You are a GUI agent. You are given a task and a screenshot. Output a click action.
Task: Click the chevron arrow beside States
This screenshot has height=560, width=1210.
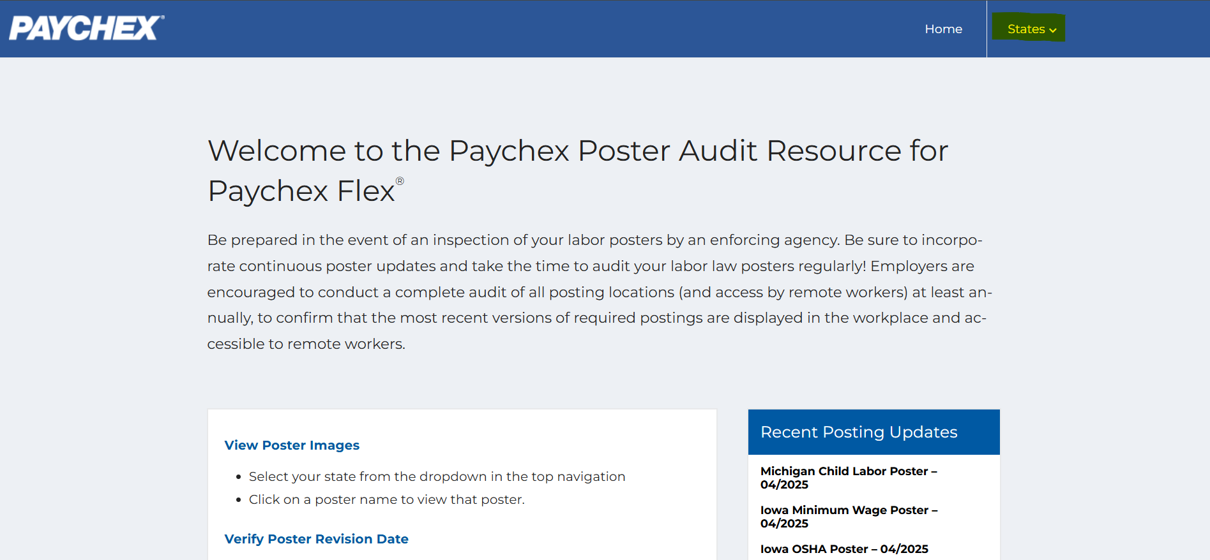pos(1053,30)
